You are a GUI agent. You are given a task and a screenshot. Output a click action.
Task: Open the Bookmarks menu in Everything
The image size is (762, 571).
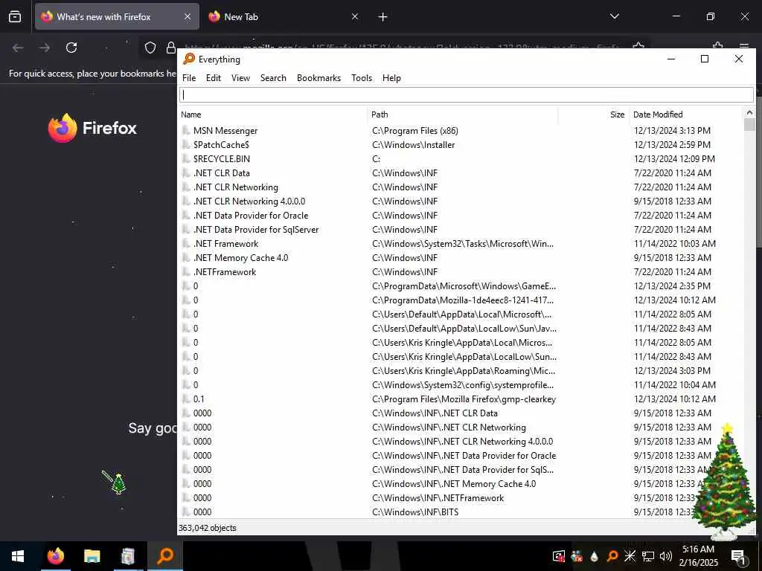click(318, 77)
